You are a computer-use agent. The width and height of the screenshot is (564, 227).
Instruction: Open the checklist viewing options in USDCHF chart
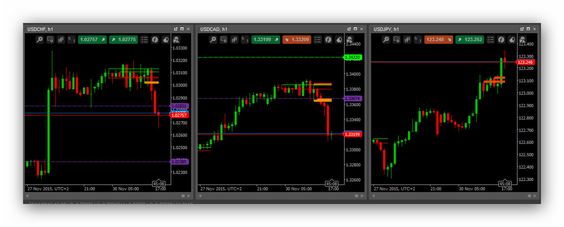(144, 39)
